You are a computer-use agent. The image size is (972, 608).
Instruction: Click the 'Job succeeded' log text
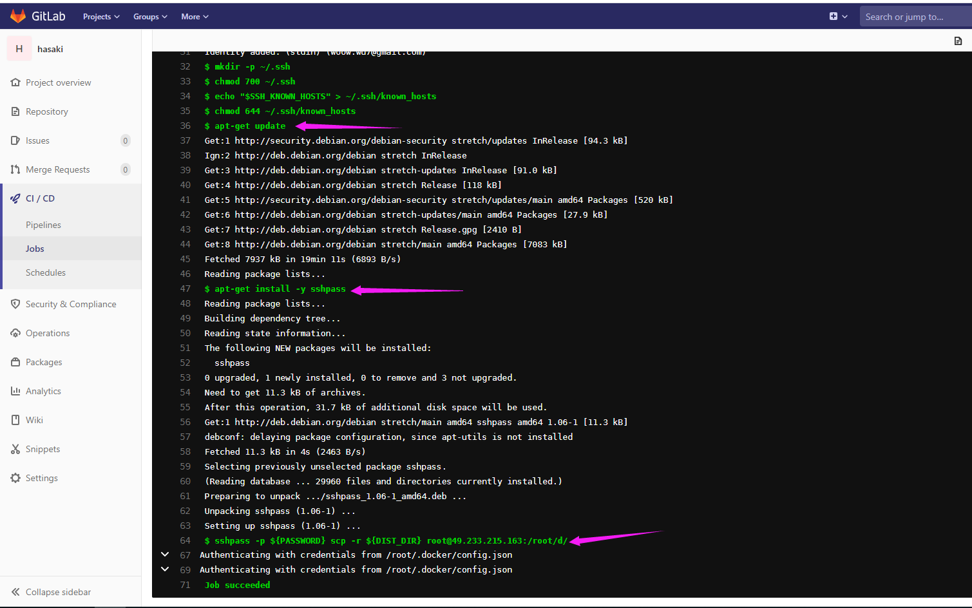click(238, 585)
